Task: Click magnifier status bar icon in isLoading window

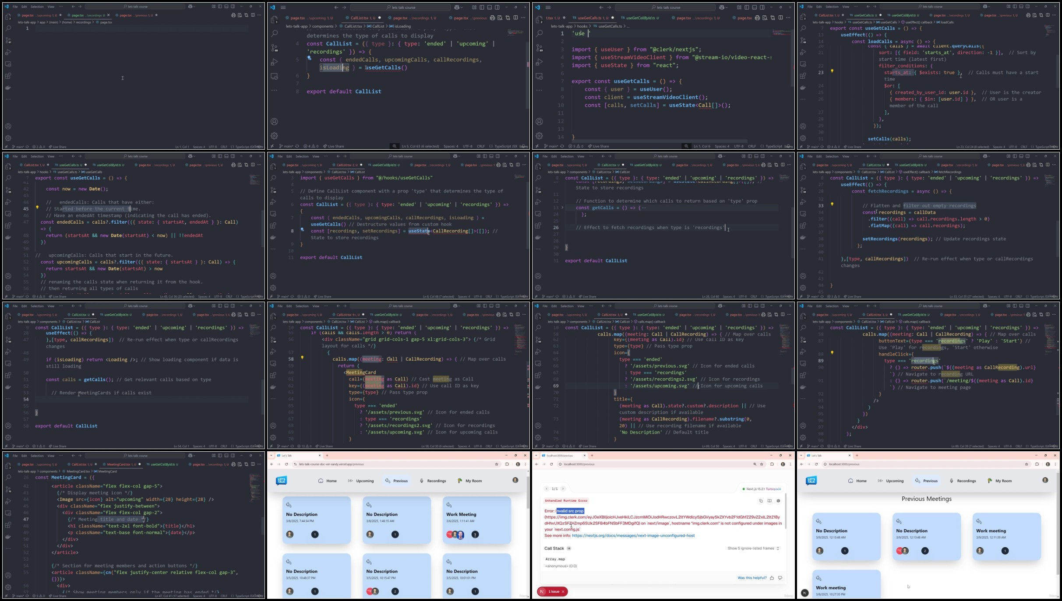Action: coord(395,146)
